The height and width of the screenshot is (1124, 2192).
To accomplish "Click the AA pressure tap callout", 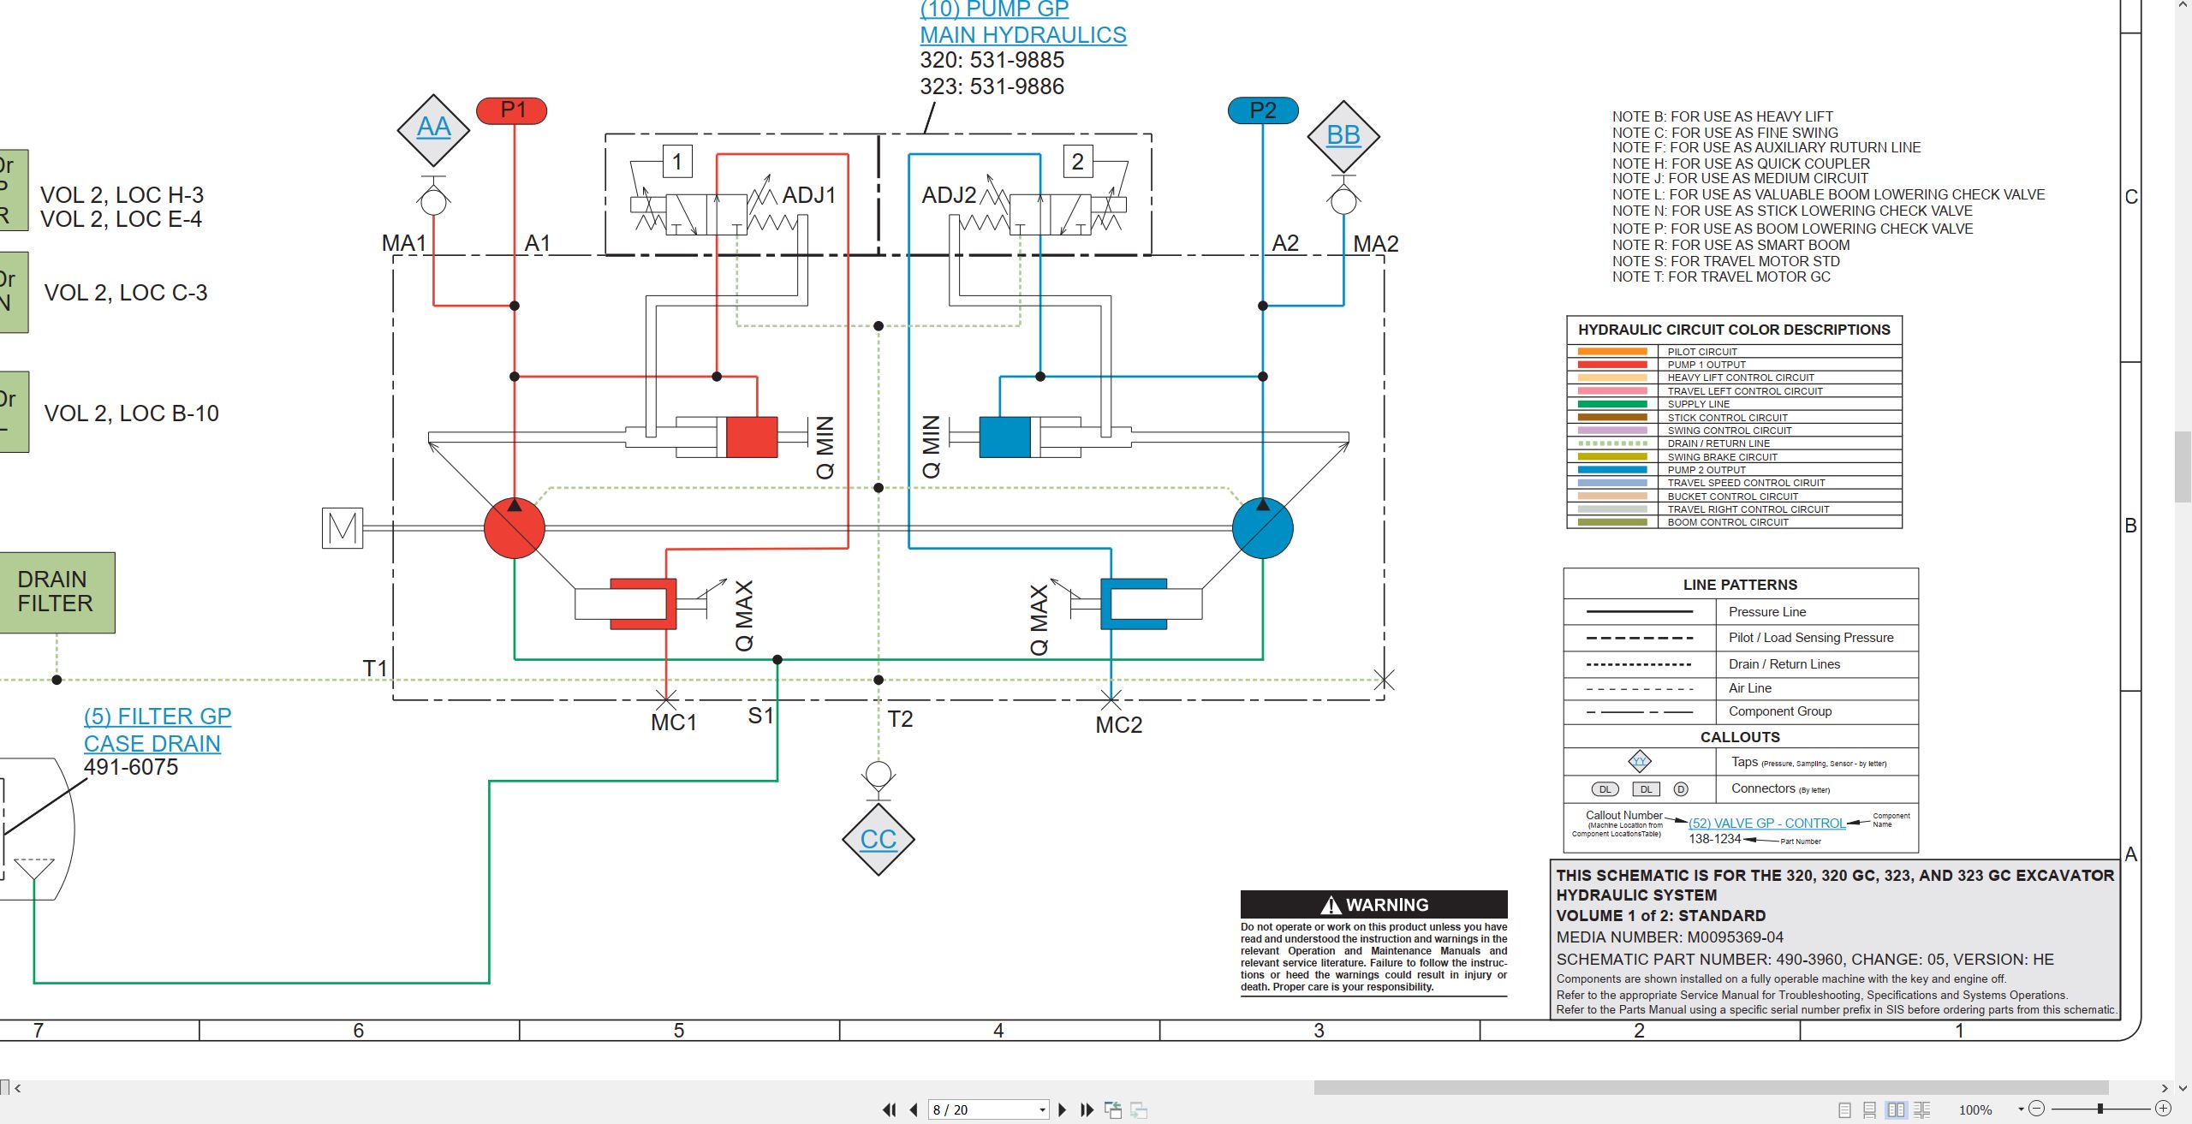I will [434, 129].
